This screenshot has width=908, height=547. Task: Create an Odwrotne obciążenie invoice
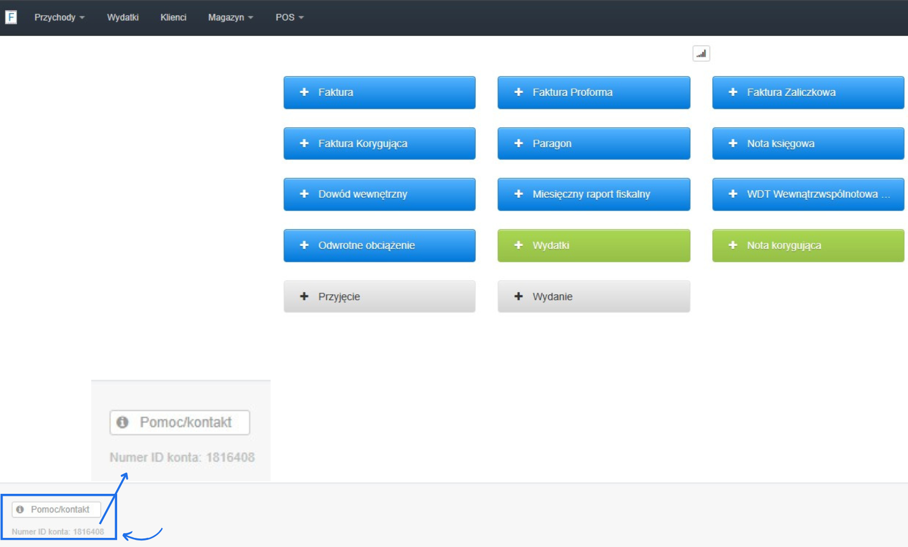coord(379,245)
